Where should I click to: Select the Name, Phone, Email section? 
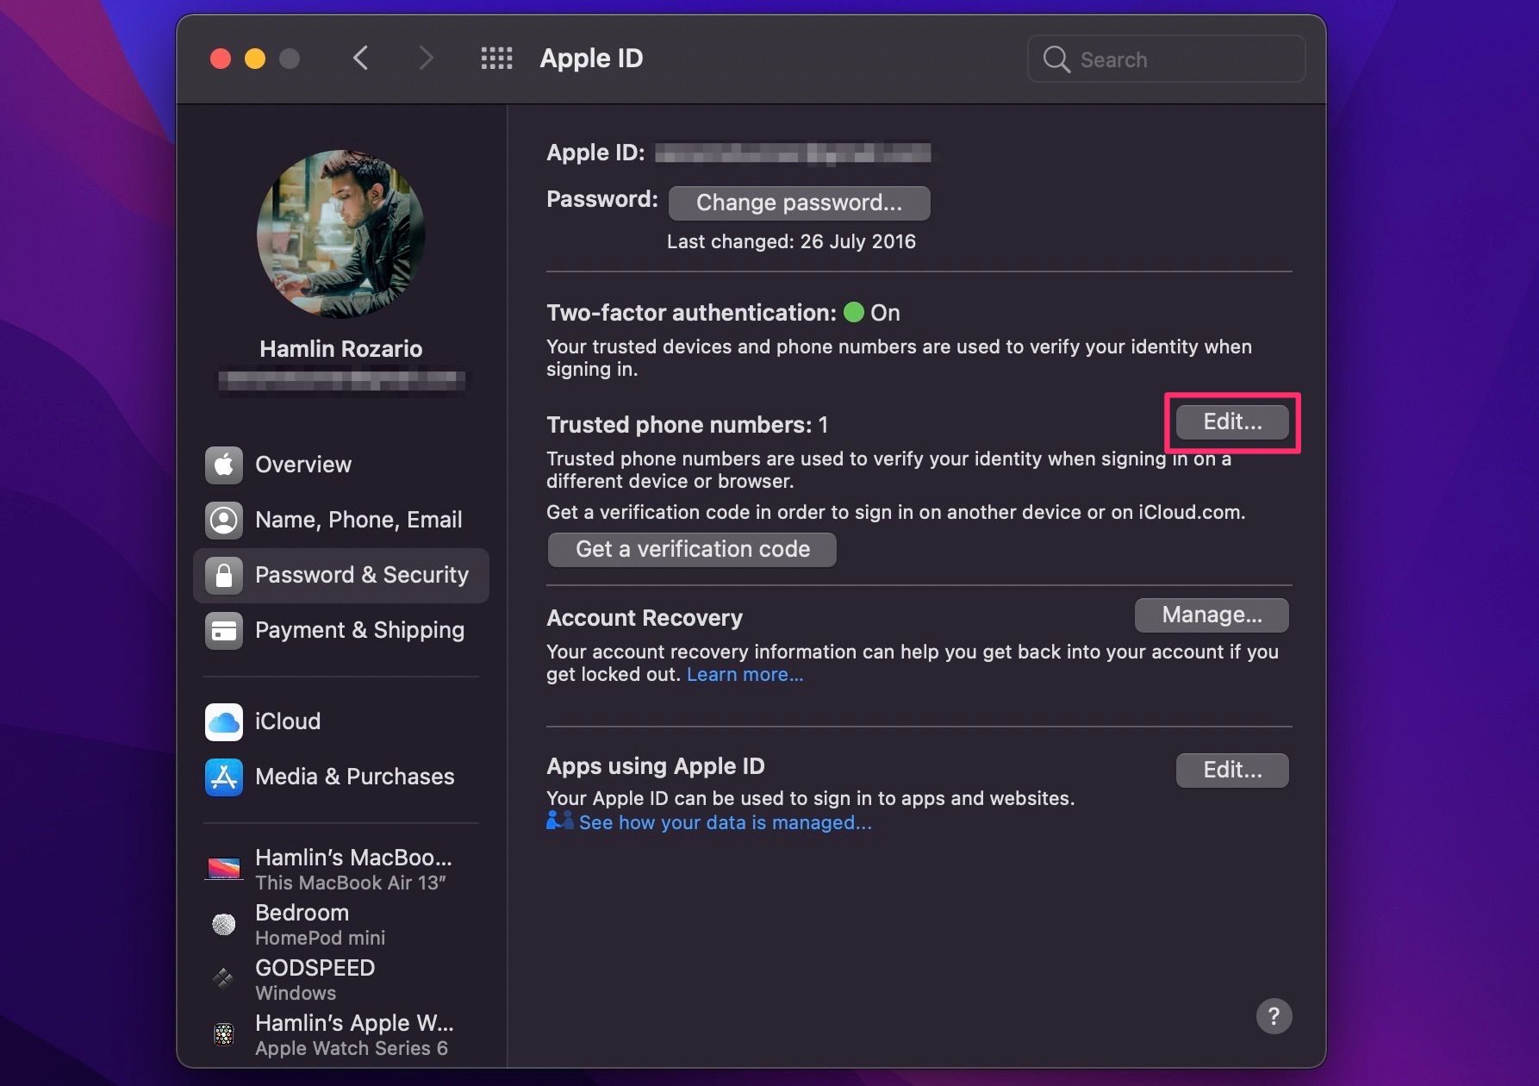click(x=358, y=520)
